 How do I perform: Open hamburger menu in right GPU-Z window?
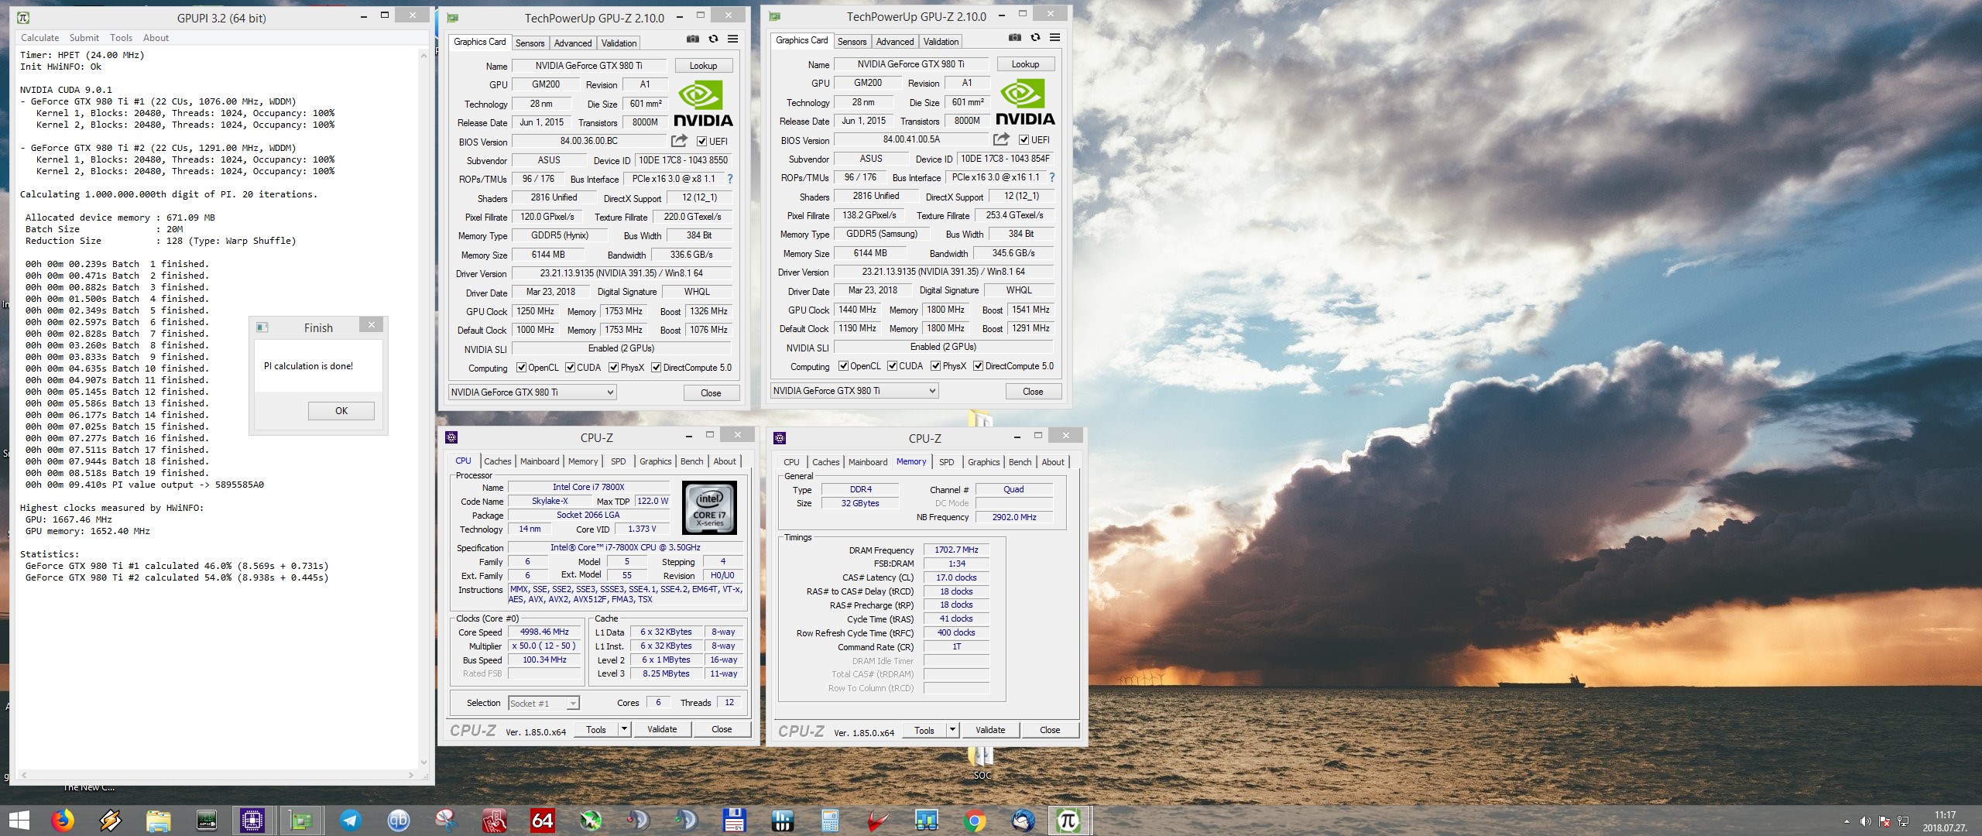(1054, 37)
